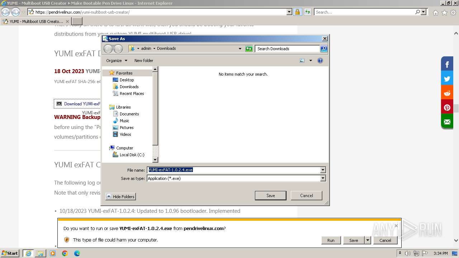
Task: Open Internet Explorer Home icon
Action: pos(435,13)
